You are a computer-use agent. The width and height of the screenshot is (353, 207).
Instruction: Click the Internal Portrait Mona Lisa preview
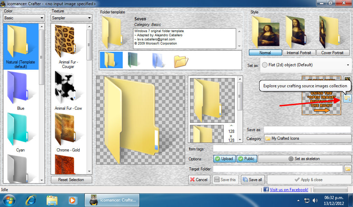(x=297, y=32)
